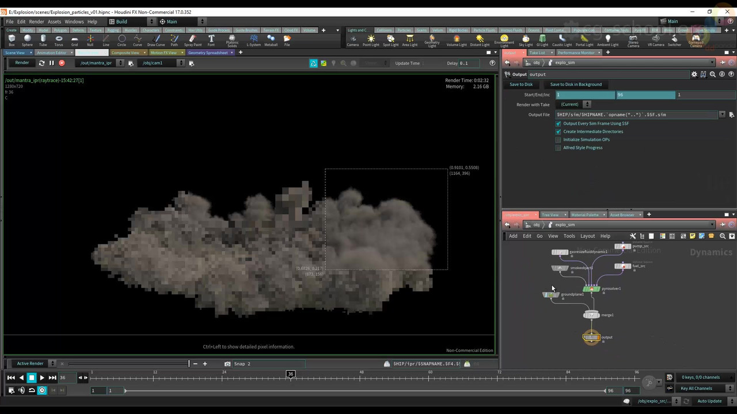Toggle IPR auto-update preview button
Image resolution: width=737 pixels, height=414 pixels.
tap(313, 63)
